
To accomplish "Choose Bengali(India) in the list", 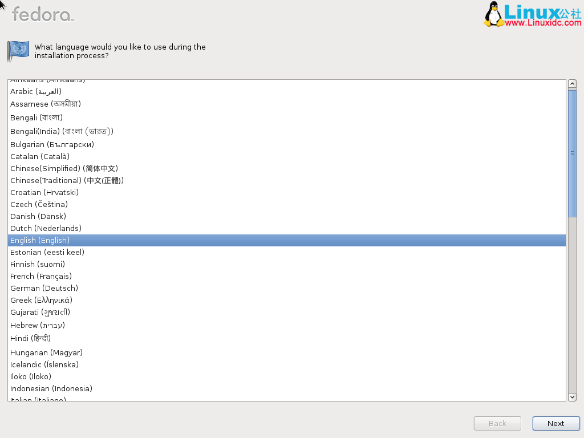I will tap(287, 131).
